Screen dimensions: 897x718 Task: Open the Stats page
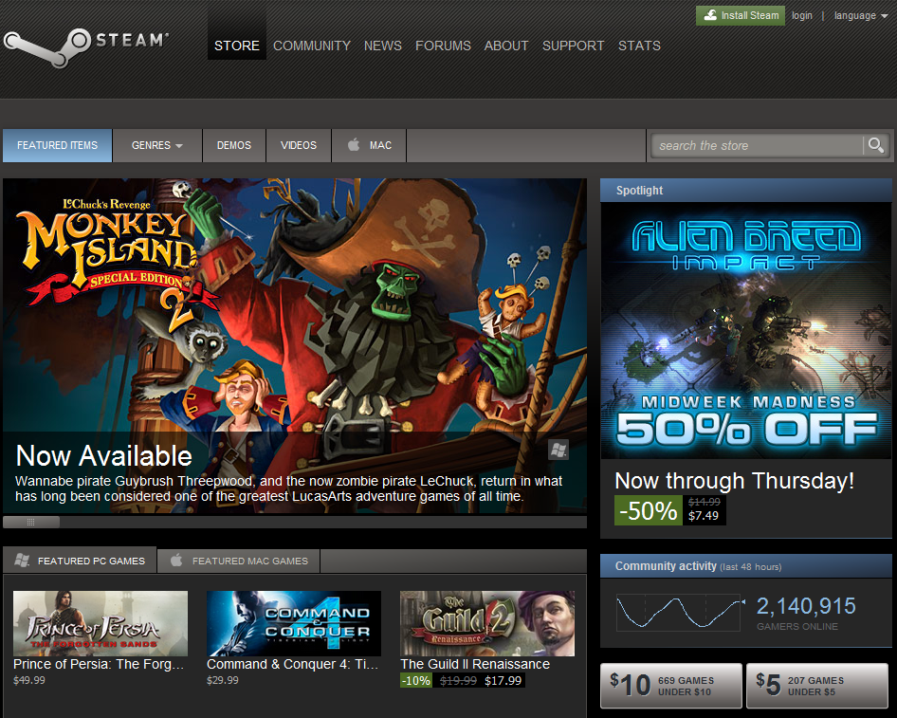click(639, 46)
